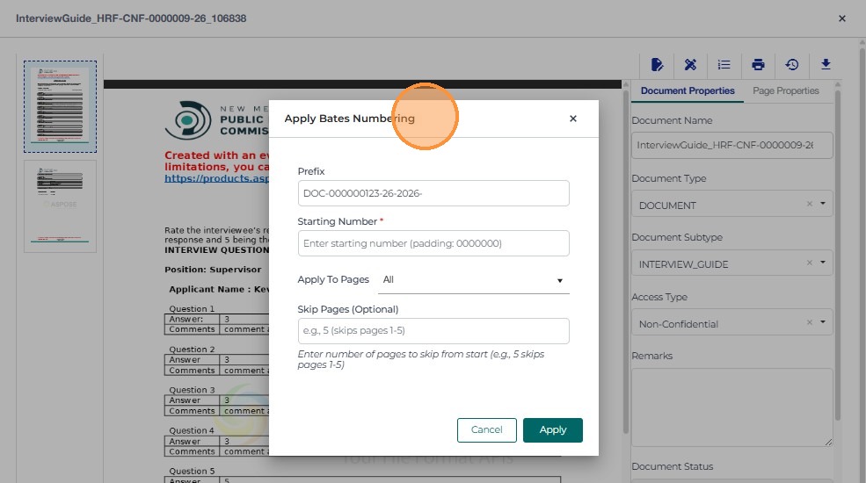The height and width of the screenshot is (483, 866).
Task: Click the 'Position: Supervisor' text
Action: pyautogui.click(x=213, y=270)
